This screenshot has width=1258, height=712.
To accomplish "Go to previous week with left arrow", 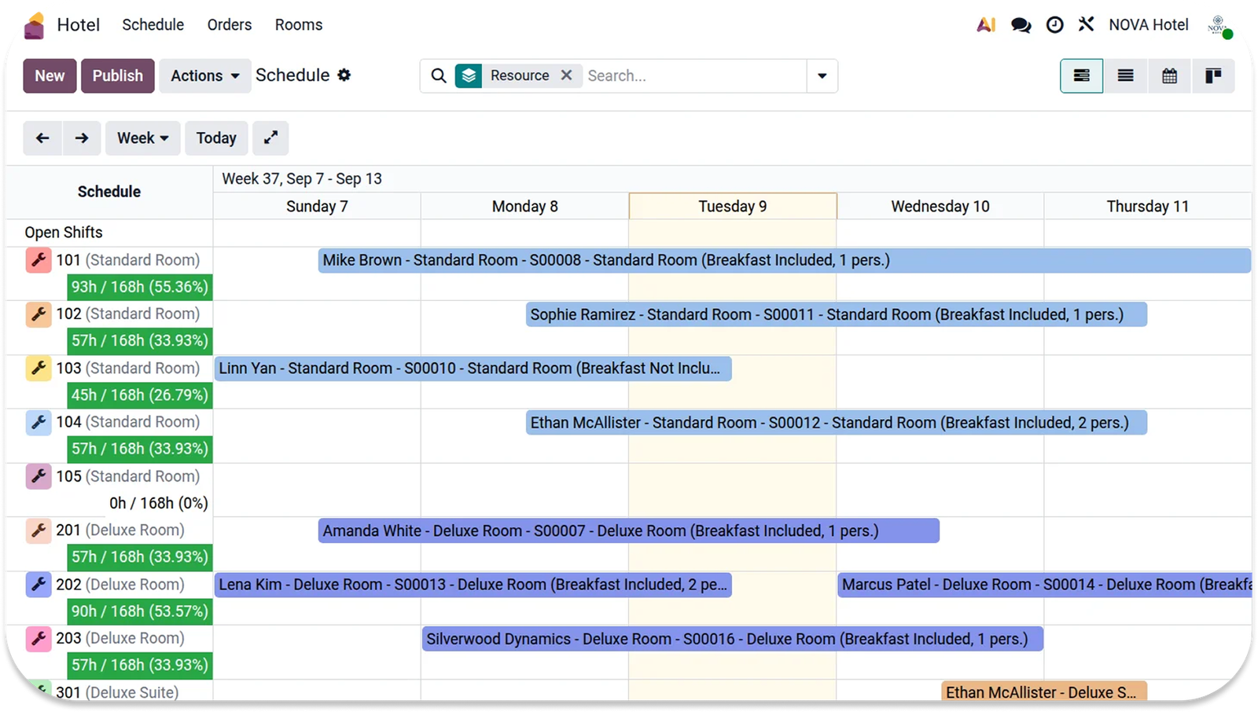I will (42, 138).
